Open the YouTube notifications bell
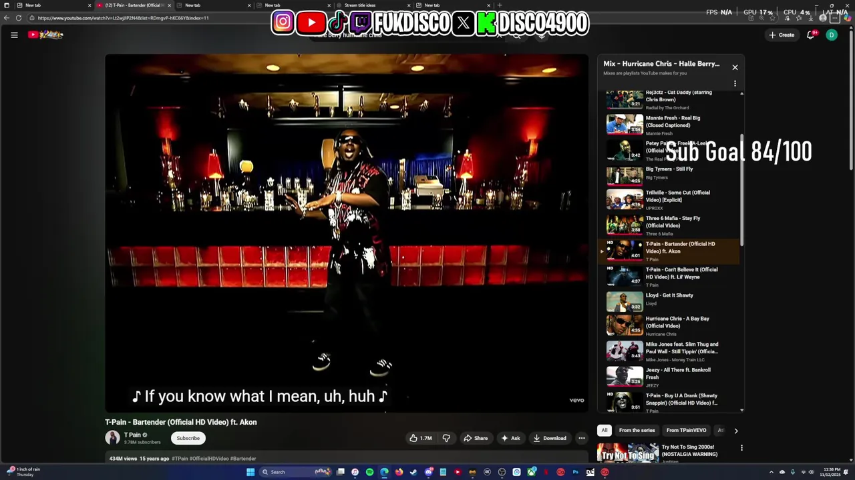This screenshot has height=480, width=855. point(811,35)
